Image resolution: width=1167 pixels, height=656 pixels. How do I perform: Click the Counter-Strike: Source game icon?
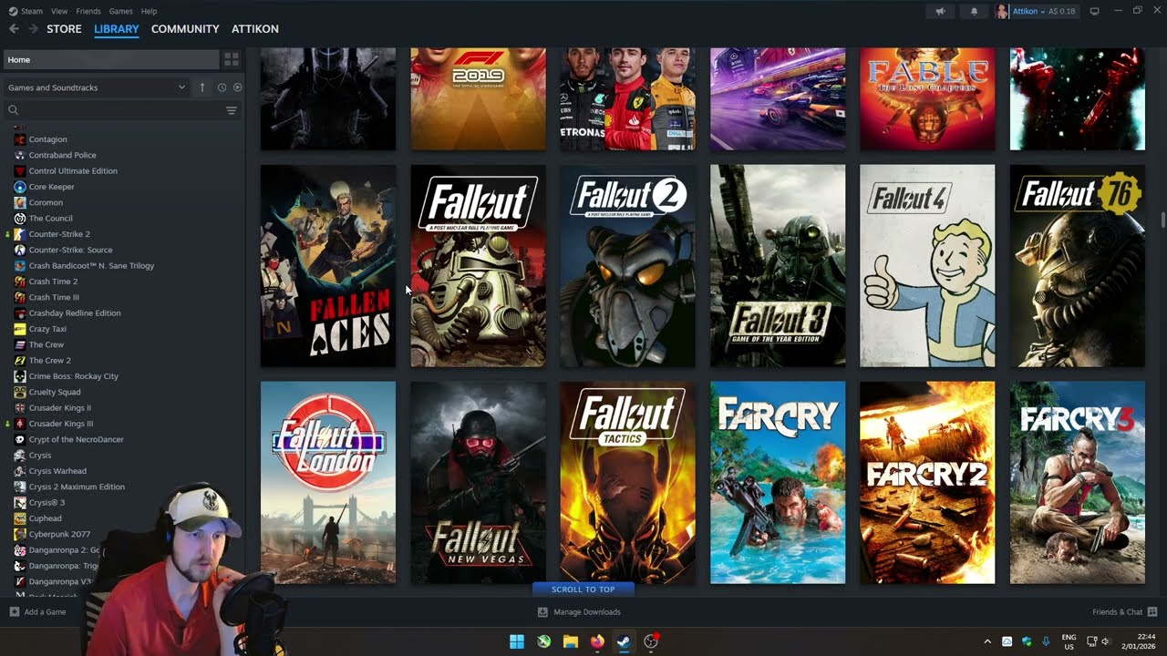coord(20,250)
